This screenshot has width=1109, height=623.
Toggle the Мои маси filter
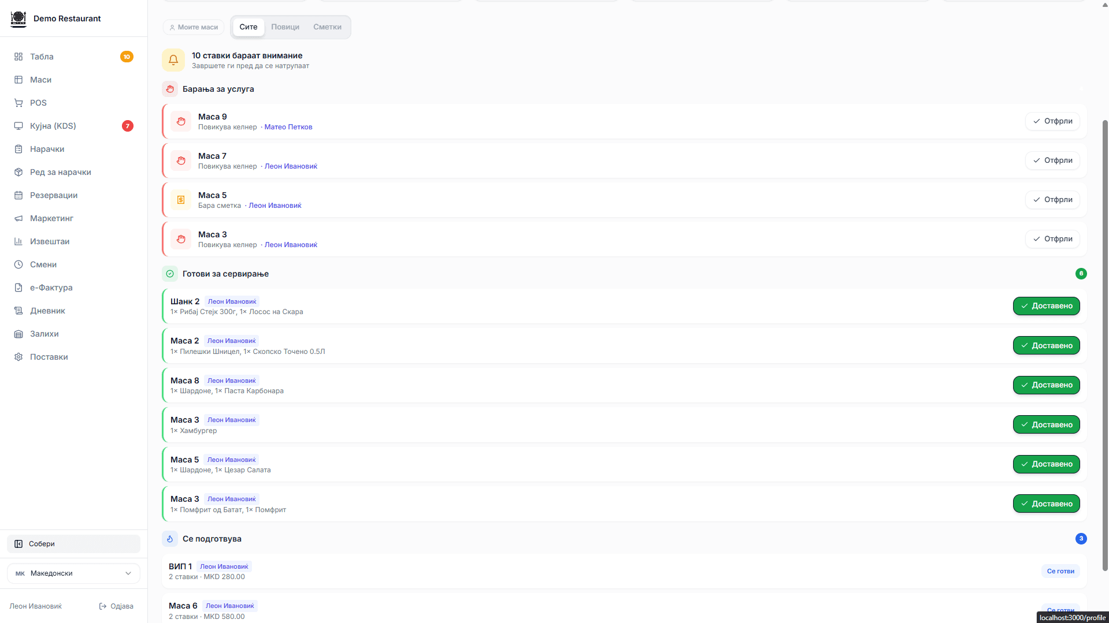tap(194, 27)
